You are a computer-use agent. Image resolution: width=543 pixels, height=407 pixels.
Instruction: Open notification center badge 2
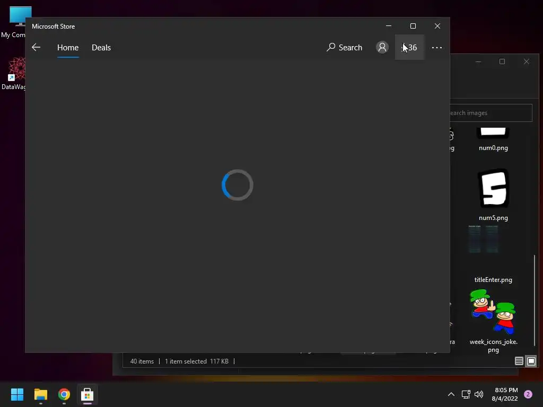pos(528,394)
